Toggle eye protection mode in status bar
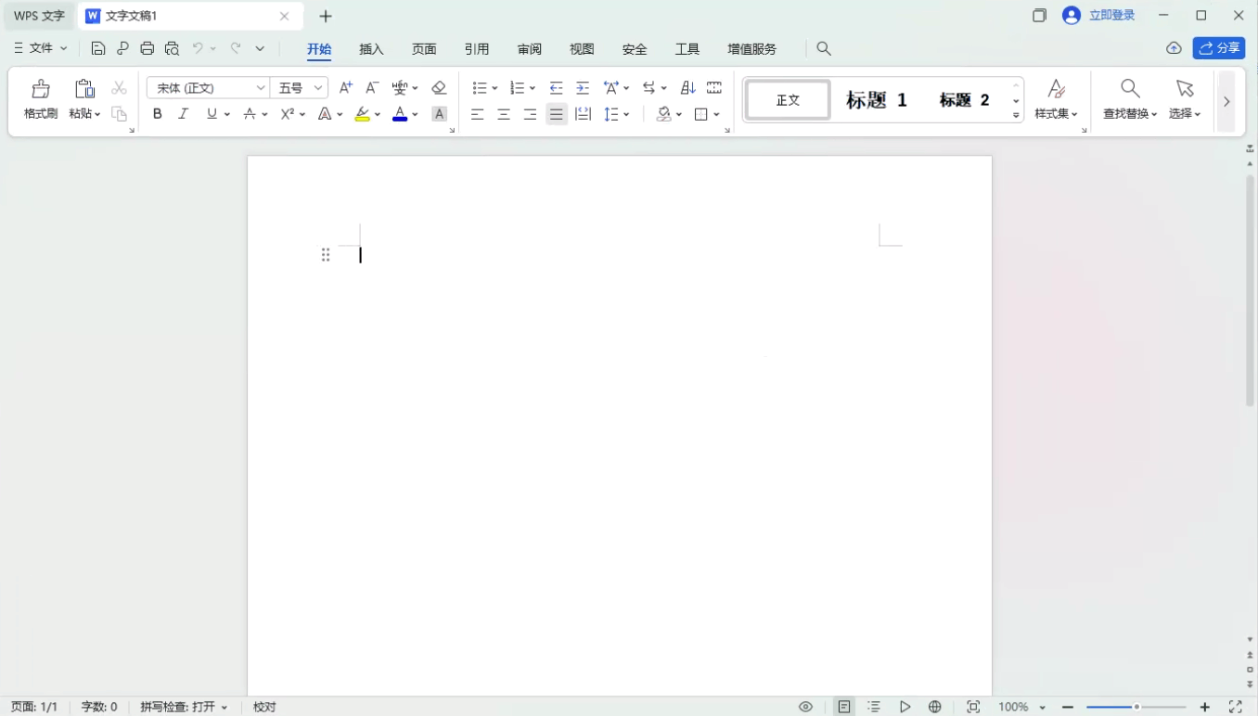 point(806,707)
